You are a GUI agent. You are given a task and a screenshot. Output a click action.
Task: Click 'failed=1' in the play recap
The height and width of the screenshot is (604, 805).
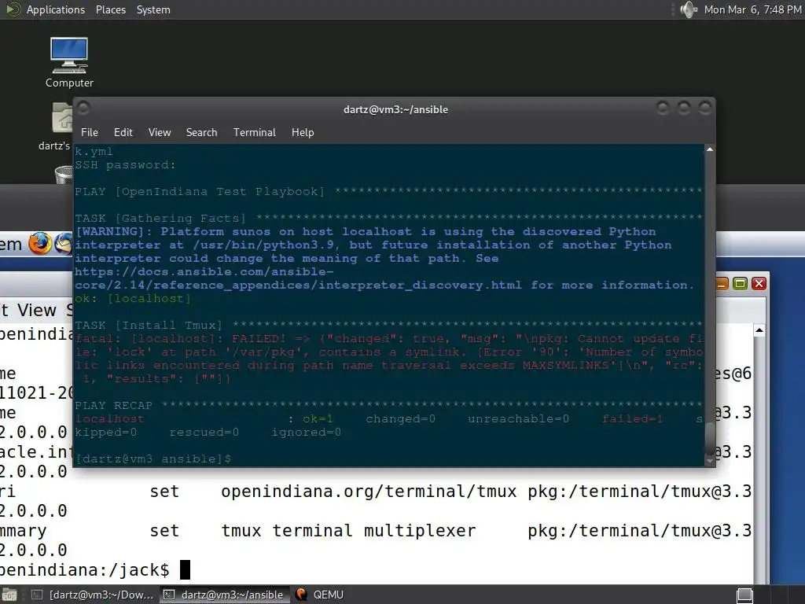(x=632, y=418)
